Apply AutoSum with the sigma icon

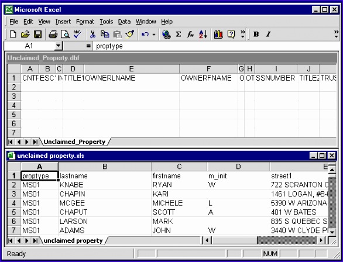click(x=179, y=35)
